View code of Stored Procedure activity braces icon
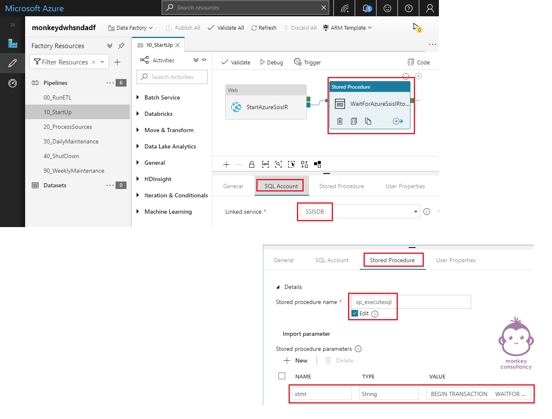This screenshot has width=552, height=419. click(x=354, y=121)
